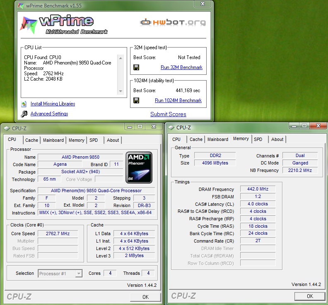Click the empty Core Voltage field
Viewport: 328px width, 305px height.
click(109, 179)
